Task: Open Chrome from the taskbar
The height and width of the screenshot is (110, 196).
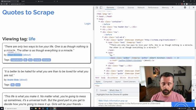Action: (55, 108)
